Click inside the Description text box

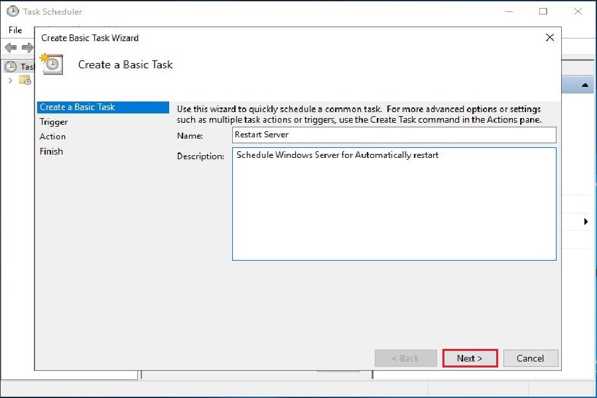tap(393, 203)
